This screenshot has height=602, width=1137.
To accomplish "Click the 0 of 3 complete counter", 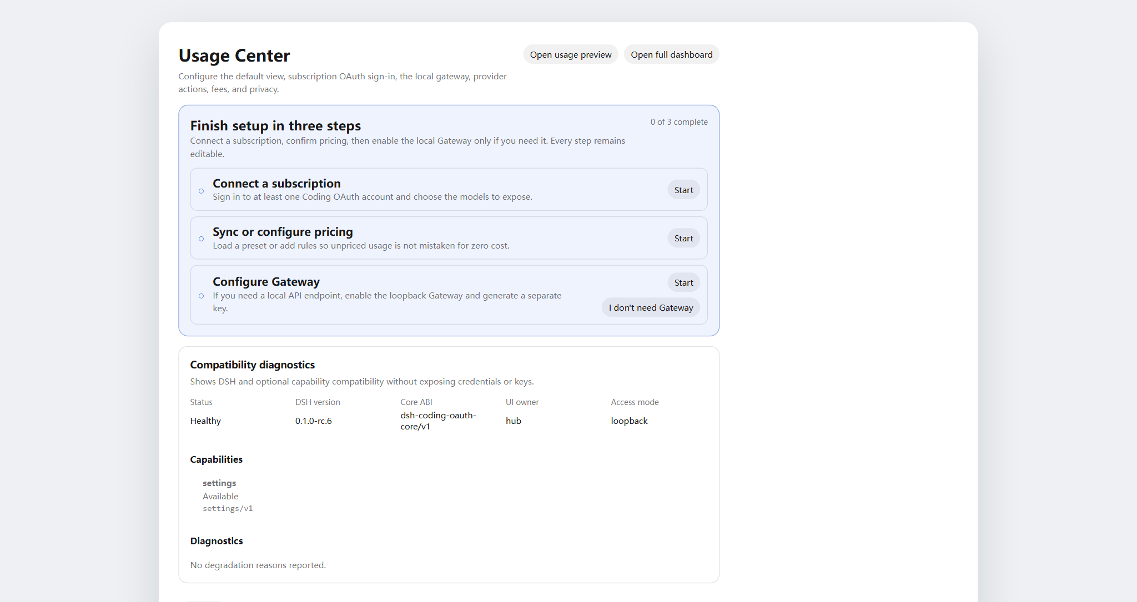I will 679,122.
